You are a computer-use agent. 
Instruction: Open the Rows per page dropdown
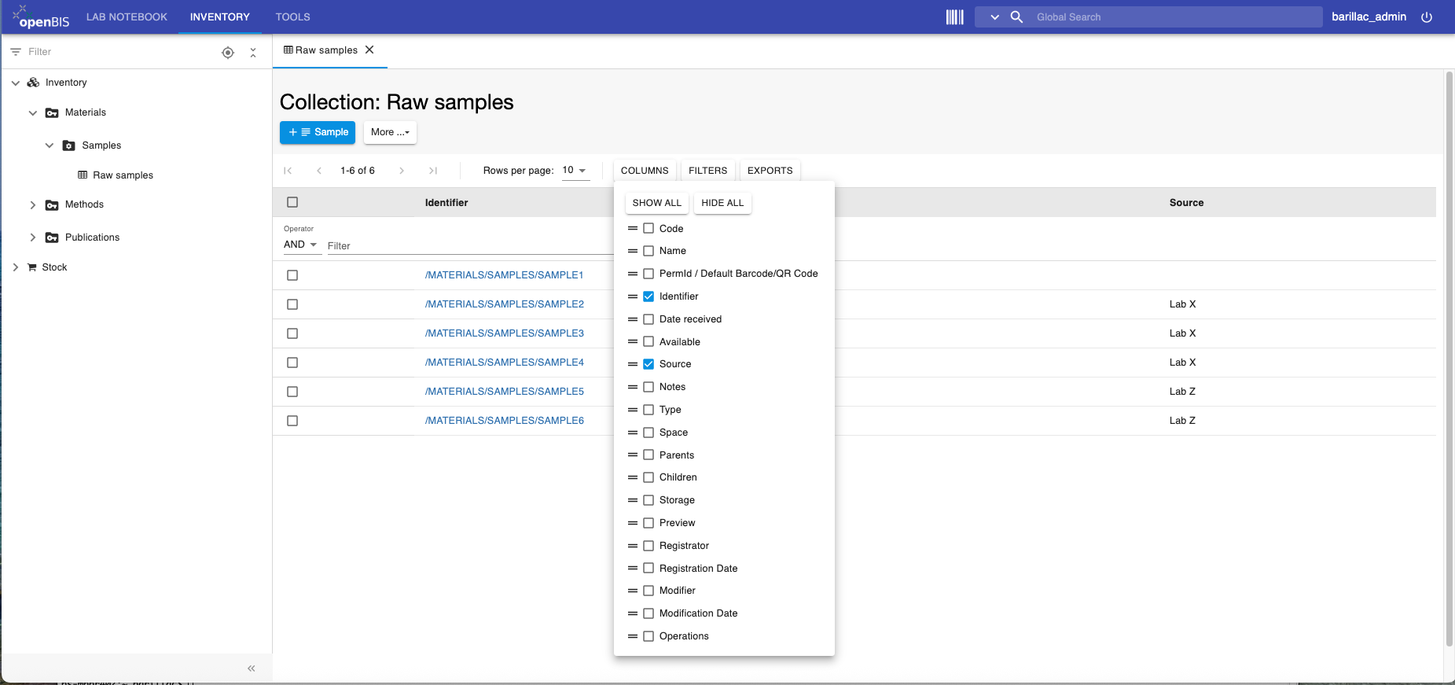coord(575,171)
